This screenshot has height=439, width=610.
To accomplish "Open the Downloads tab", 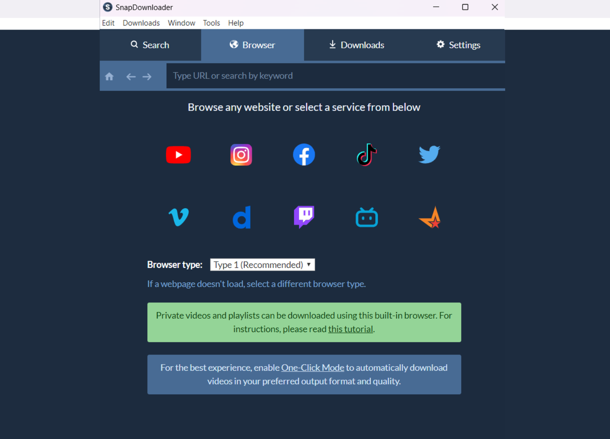I will click(x=356, y=45).
